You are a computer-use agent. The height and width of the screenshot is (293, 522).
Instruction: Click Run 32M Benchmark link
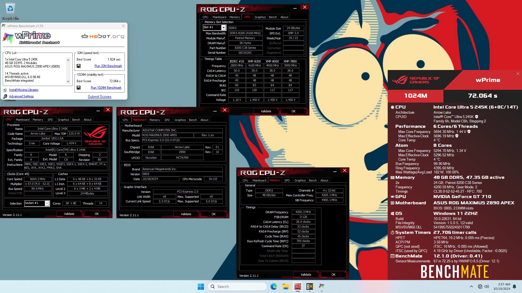point(108,66)
